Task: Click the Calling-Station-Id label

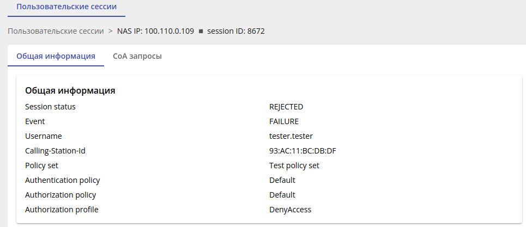Action: tap(55, 151)
